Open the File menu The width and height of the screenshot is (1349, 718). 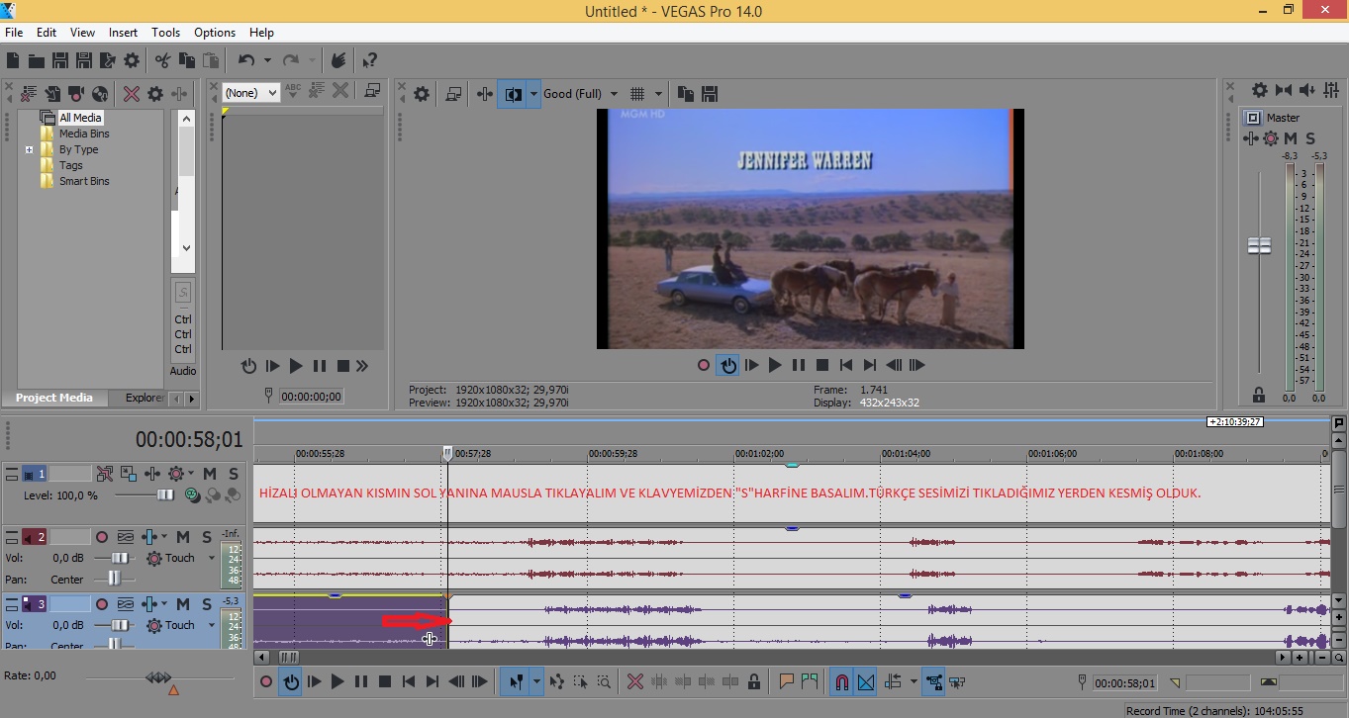coord(14,33)
